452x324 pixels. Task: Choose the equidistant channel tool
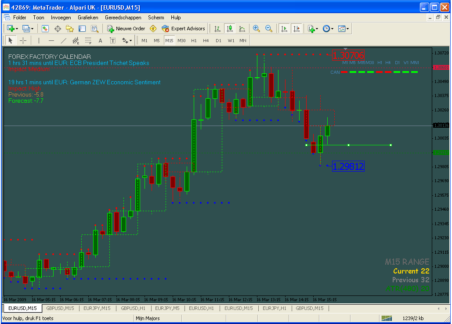tap(76, 40)
